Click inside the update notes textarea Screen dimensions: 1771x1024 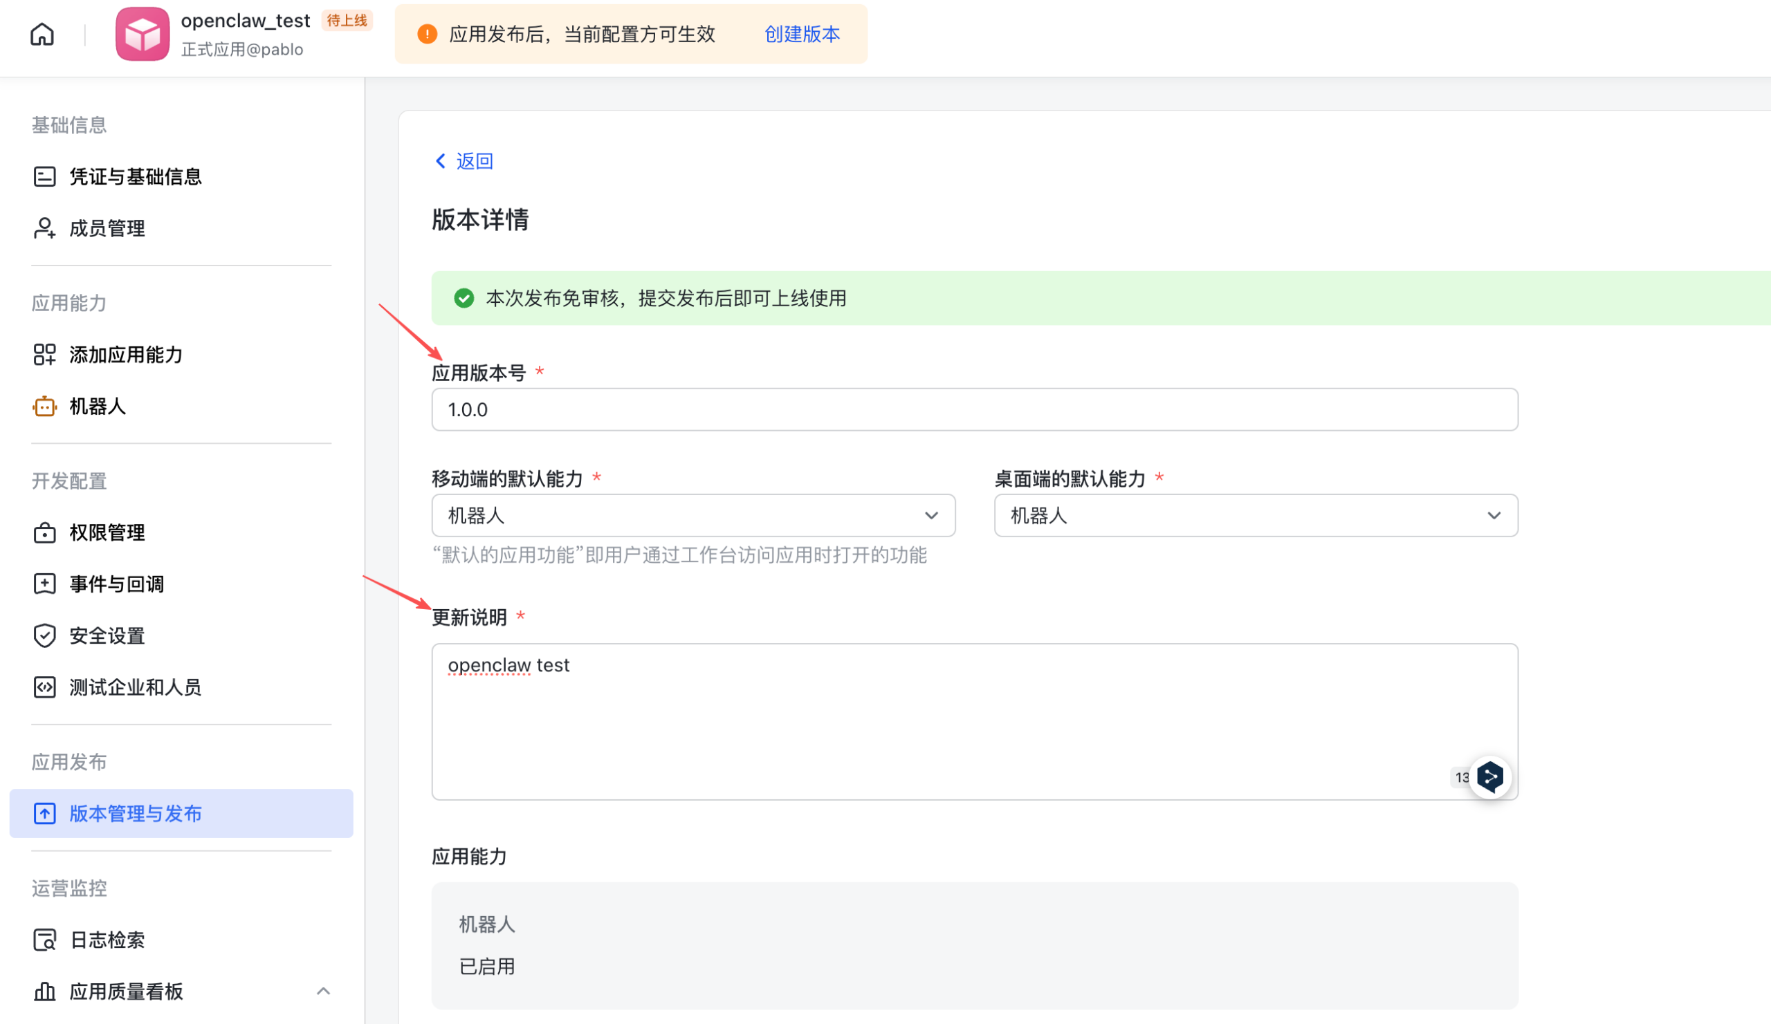point(974,721)
